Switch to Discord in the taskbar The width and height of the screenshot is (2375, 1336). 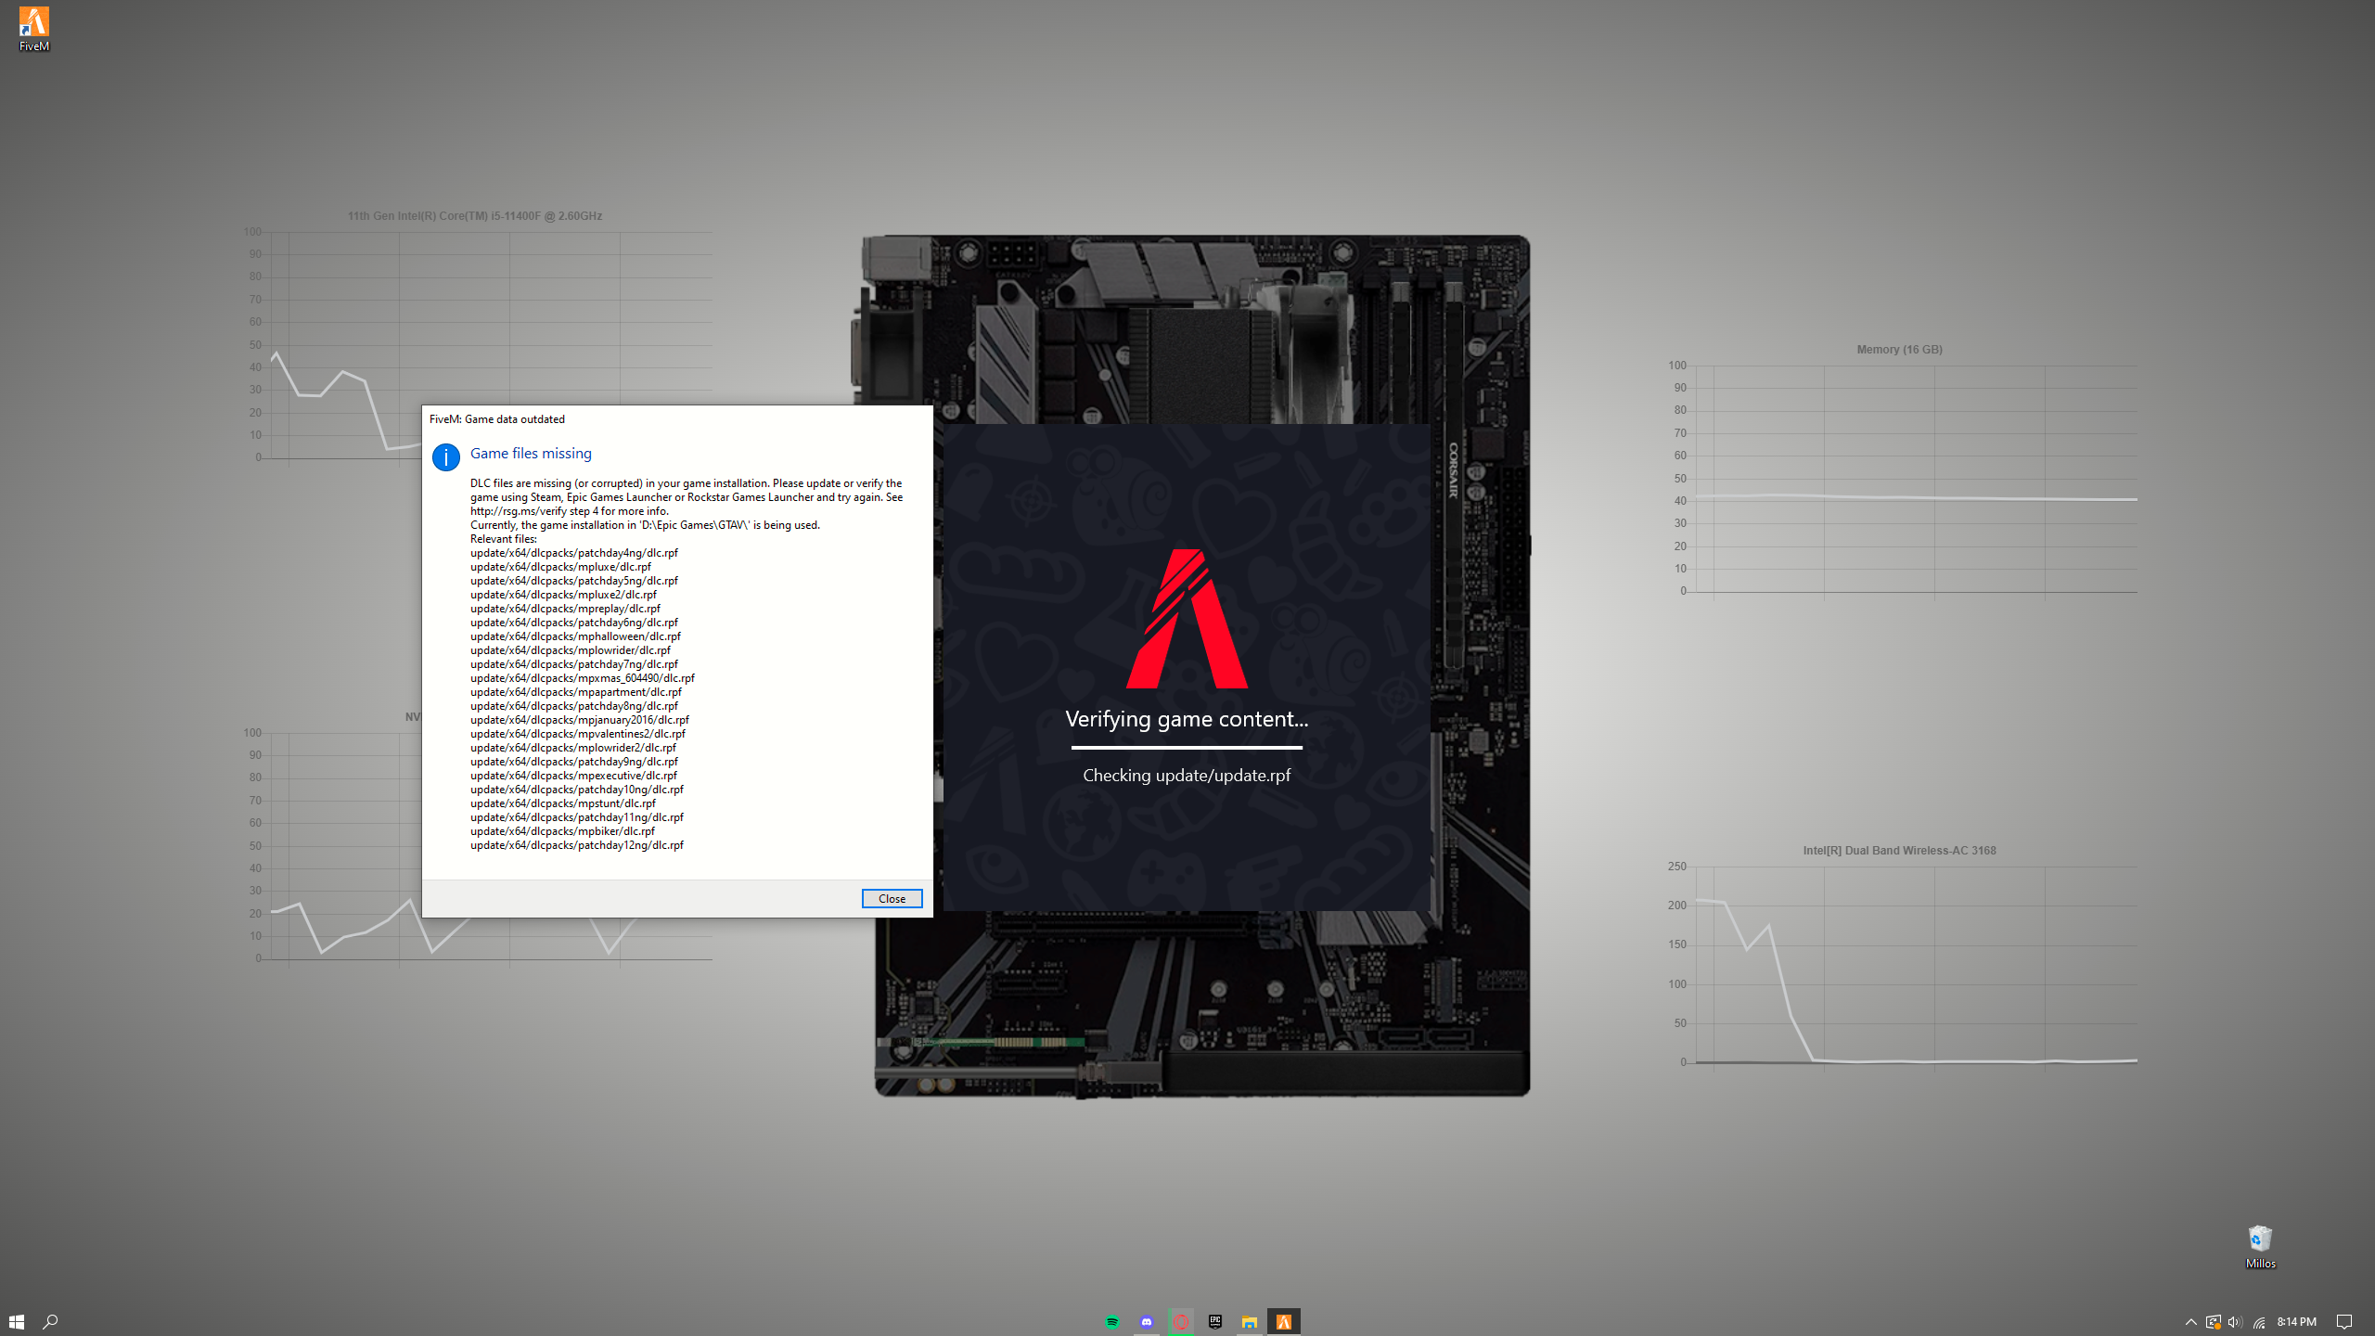(x=1147, y=1322)
